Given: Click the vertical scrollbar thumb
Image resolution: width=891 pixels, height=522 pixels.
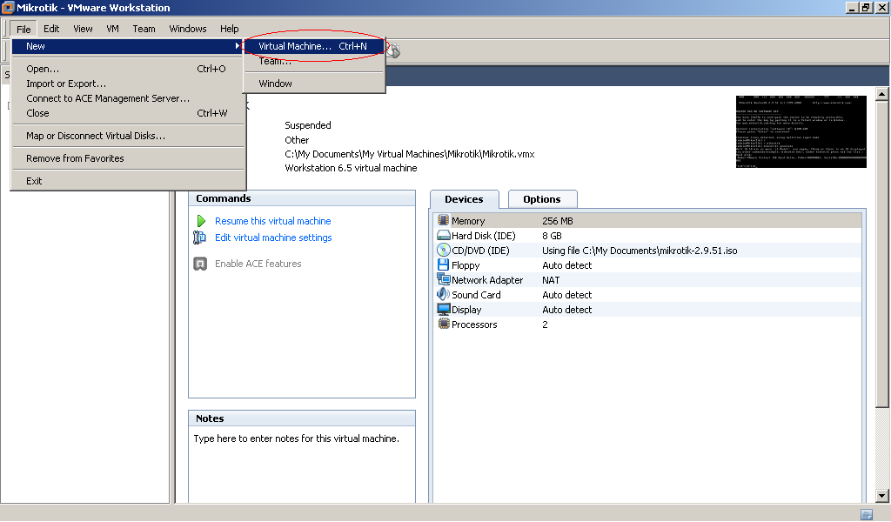Looking at the screenshot, I should click(882, 254).
